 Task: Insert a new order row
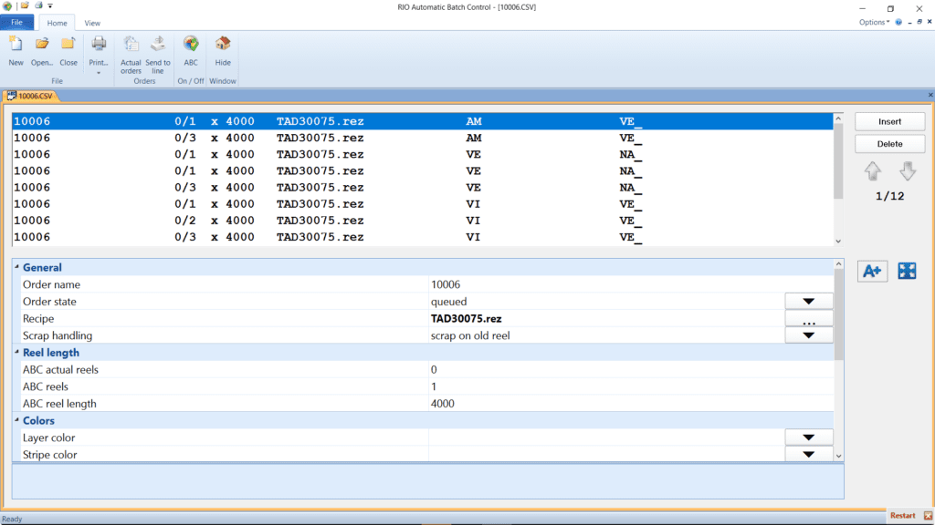pos(889,121)
